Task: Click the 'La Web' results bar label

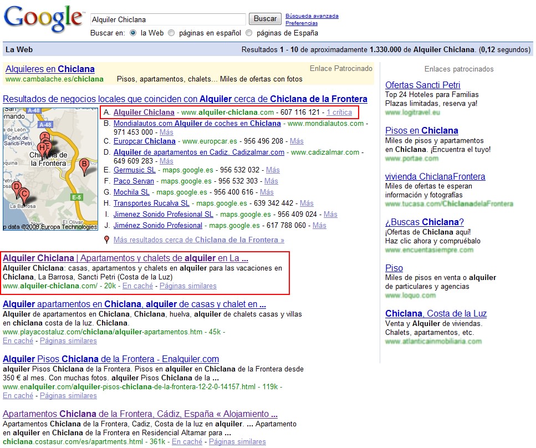Action: (x=19, y=49)
